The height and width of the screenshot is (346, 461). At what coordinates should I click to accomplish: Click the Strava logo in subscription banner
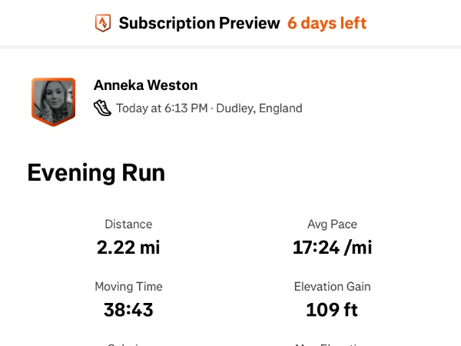[103, 23]
